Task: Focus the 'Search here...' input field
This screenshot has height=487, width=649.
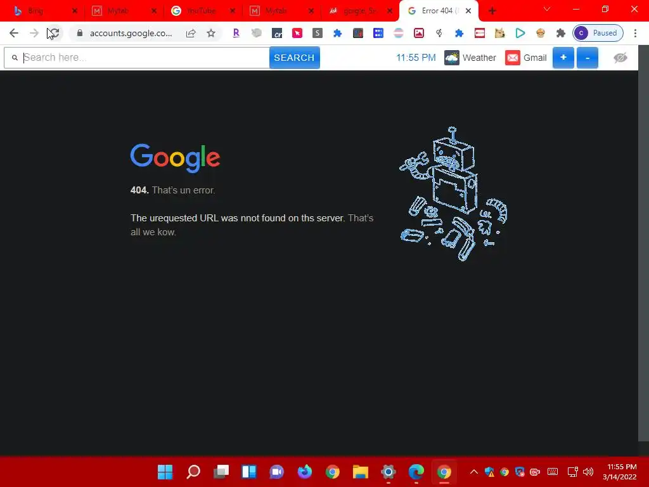Action: click(137, 58)
